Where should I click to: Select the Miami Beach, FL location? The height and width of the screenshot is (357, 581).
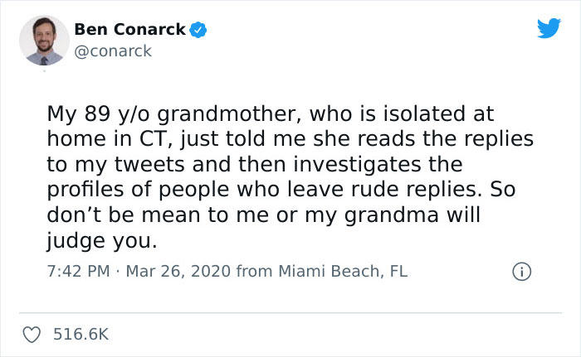(341, 271)
